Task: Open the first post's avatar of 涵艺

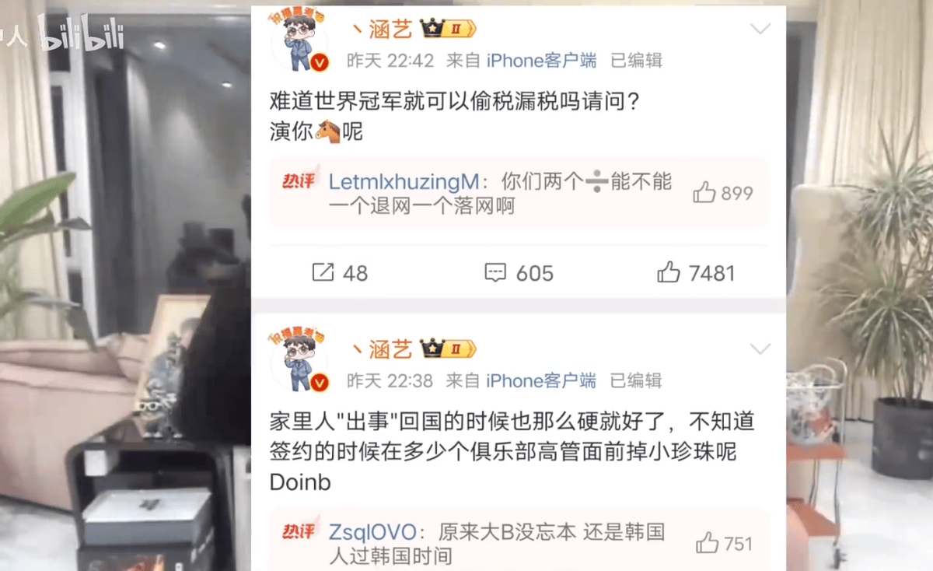Action: click(299, 43)
